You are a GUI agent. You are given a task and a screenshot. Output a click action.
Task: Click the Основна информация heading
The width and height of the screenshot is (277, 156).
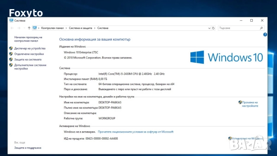tap(95, 39)
